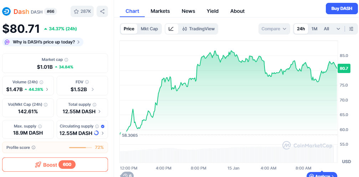Image resolution: width=359 pixels, height=177 pixels.
Task: Select the line chart icon
Action: 171,29
